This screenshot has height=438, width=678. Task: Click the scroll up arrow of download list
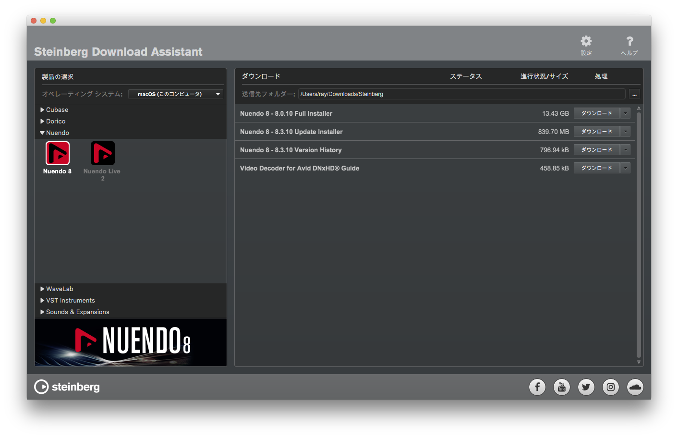[x=639, y=109]
